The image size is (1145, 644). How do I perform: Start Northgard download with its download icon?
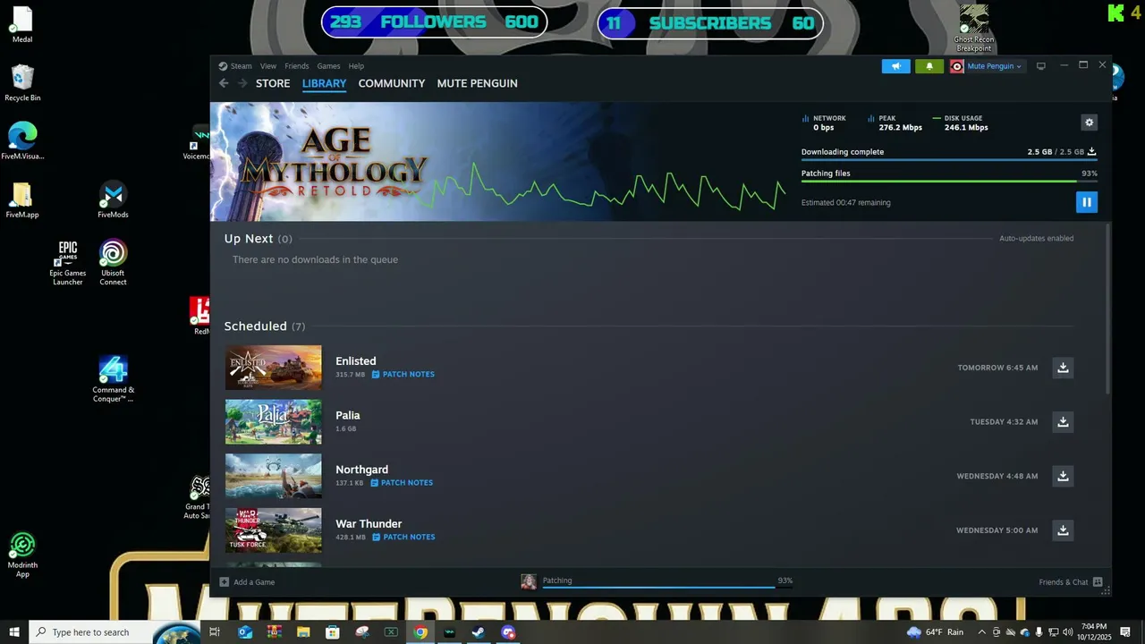[x=1063, y=476]
